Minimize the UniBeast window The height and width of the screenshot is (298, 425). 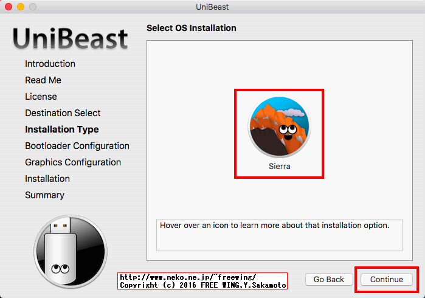click(21, 7)
